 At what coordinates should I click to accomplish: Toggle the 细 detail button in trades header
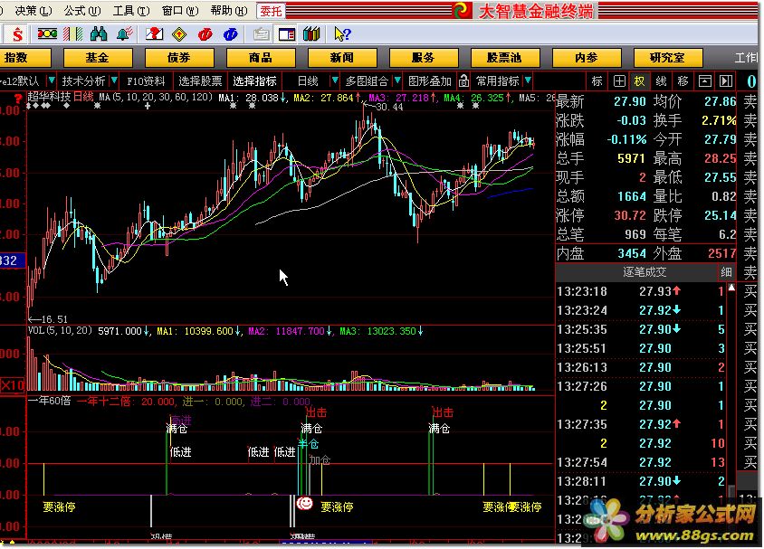(x=726, y=272)
